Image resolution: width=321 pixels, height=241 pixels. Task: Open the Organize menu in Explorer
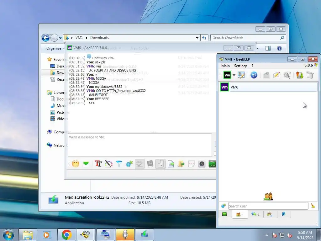pos(55,48)
